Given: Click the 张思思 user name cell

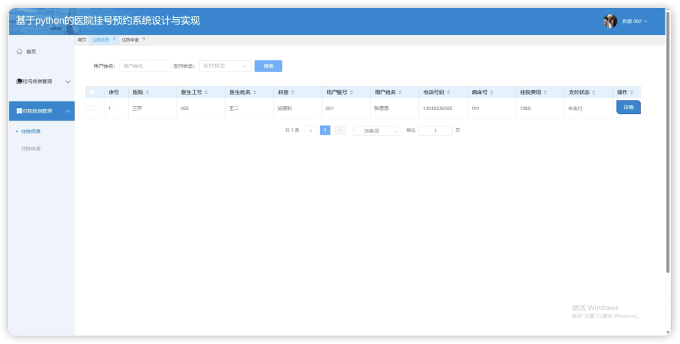Looking at the screenshot, I should [x=382, y=109].
